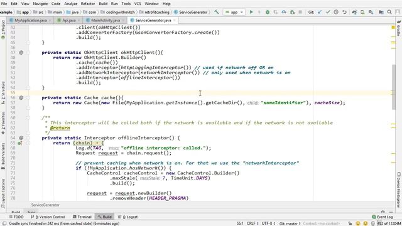
Task: Toggle the read-only lock icon in status bar
Action: click(350, 223)
